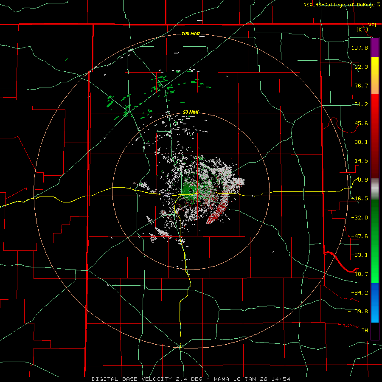Viewport: 382px width, 382px height.
Task: Click the KAMA radar site identifier in caption
Action: coord(222,379)
